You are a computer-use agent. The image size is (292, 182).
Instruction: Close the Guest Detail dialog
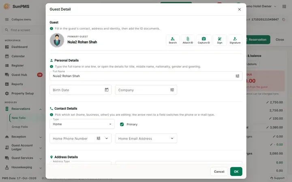tap(240, 9)
